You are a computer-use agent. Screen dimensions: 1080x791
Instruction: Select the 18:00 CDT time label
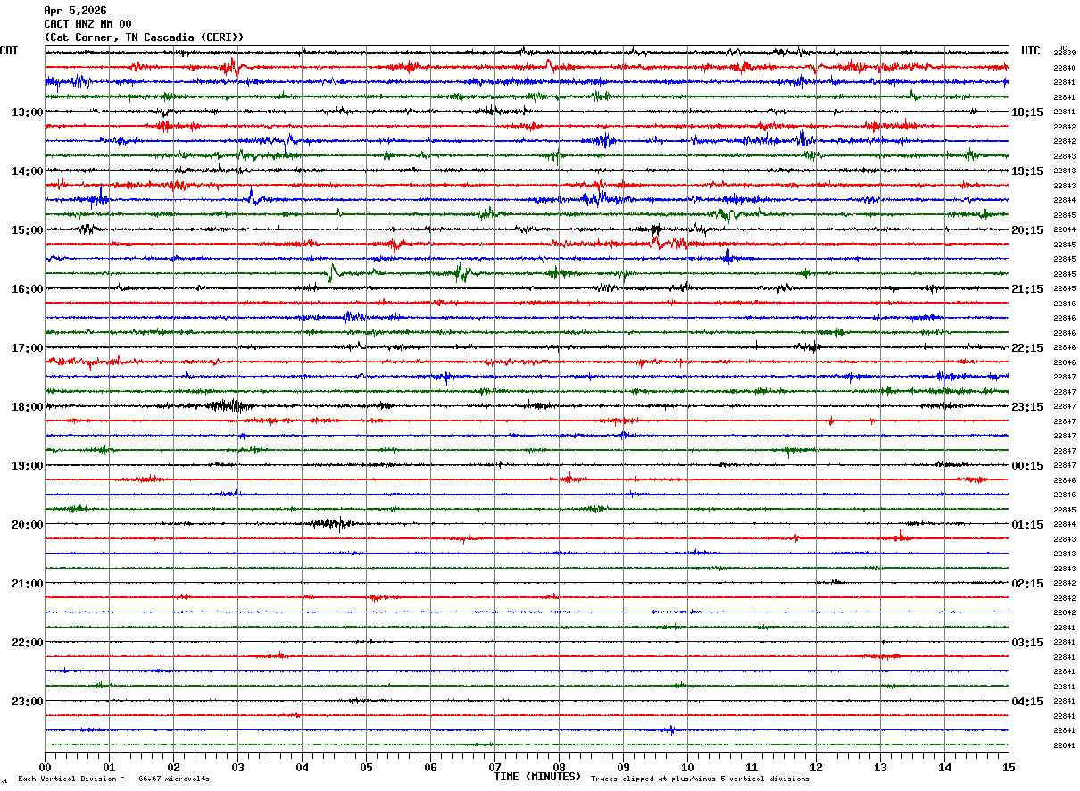[28, 407]
